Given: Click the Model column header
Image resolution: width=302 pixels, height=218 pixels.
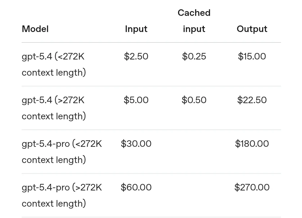Looking at the screenshot, I should point(35,29).
